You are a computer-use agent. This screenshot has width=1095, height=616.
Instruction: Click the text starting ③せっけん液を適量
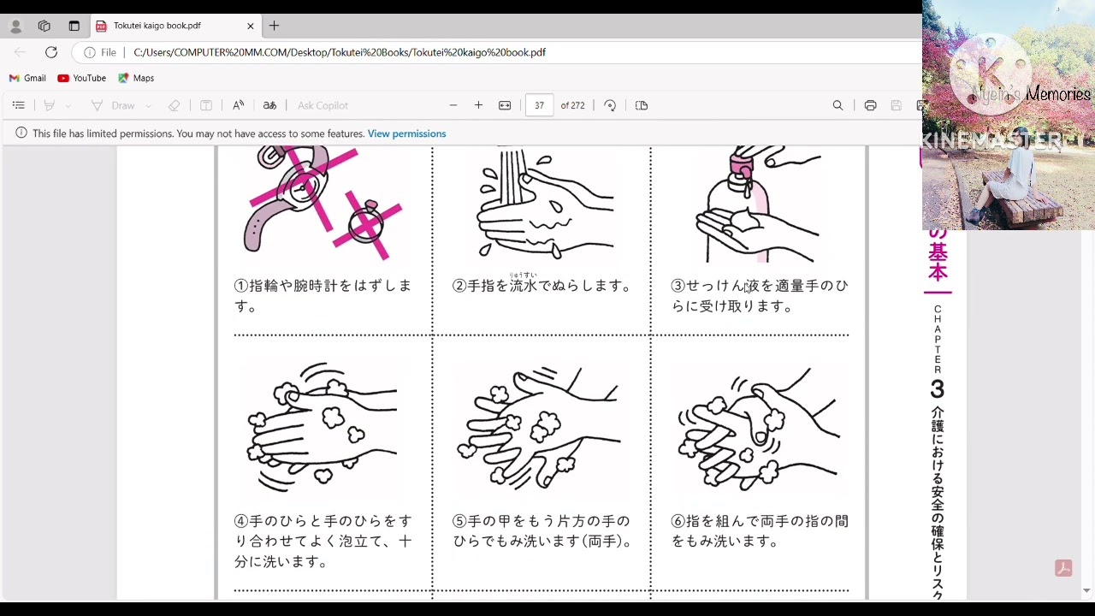(760, 295)
